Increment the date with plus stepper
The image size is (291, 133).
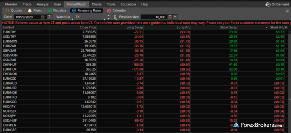pos(49,16)
